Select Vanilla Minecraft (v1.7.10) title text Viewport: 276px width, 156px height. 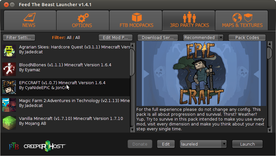pyautogui.click(x=71, y=118)
